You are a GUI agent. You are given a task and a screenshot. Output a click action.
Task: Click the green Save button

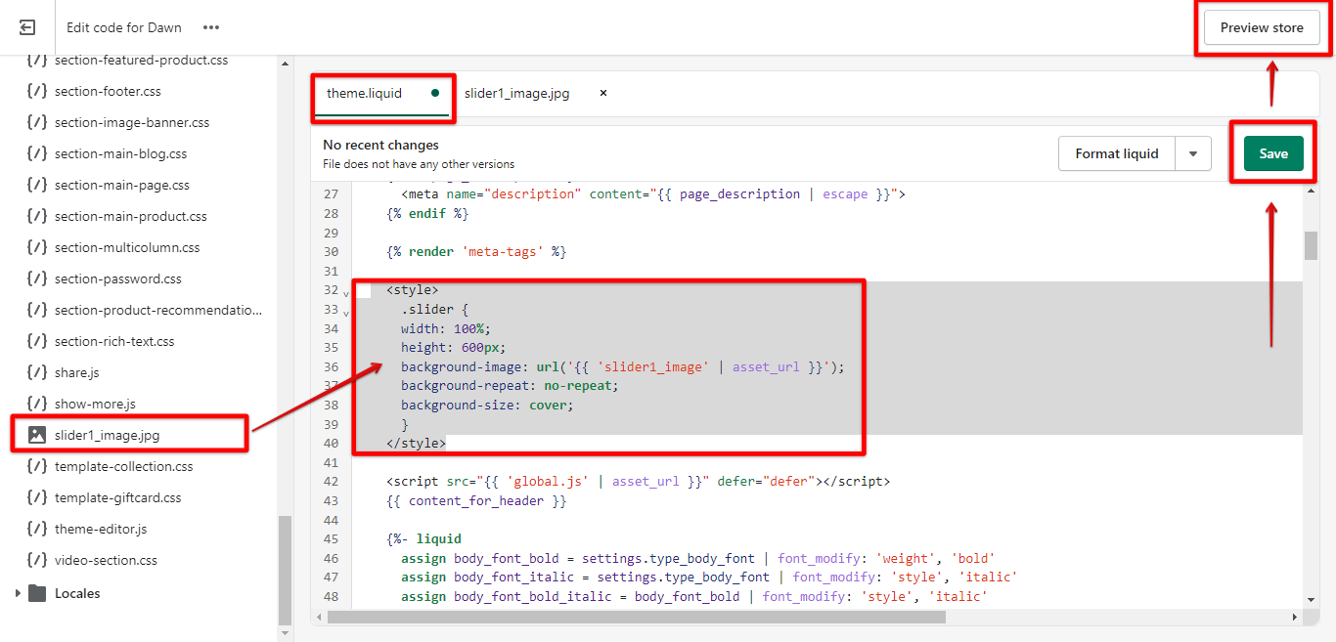click(x=1272, y=153)
